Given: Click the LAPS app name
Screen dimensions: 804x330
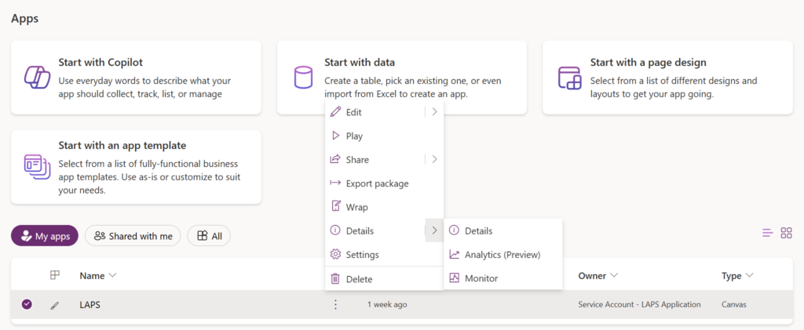Looking at the screenshot, I should [x=90, y=304].
